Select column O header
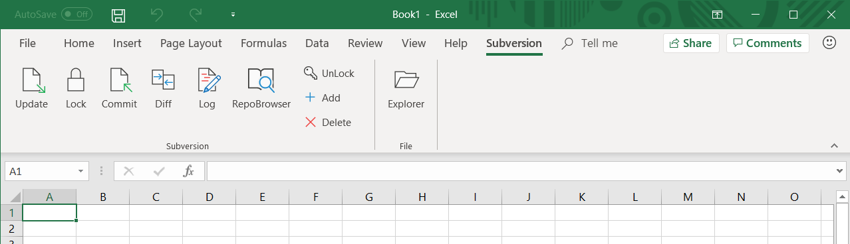850x244 pixels. click(x=794, y=197)
